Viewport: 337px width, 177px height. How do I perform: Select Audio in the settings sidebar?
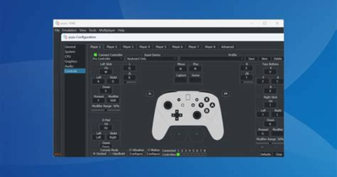[x=75, y=66]
